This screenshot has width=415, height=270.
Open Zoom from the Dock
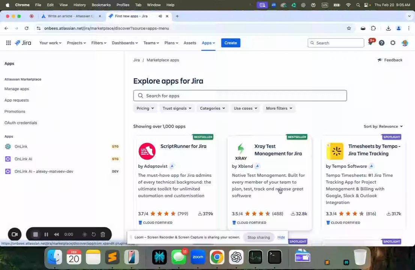[x=198, y=257]
